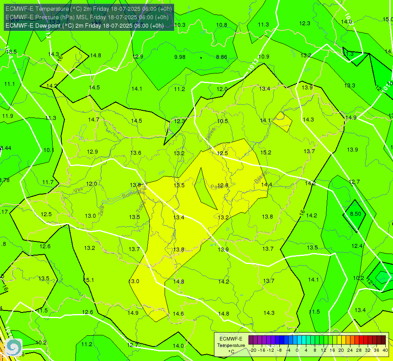Click the 10.8 temperature value
The image size is (393, 361).
coord(222,25)
